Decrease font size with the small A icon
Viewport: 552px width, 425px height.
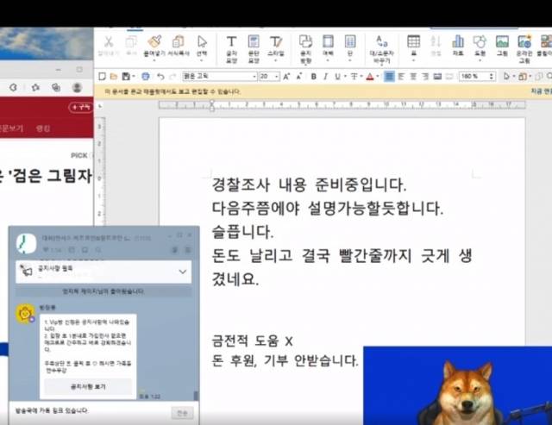pos(299,76)
